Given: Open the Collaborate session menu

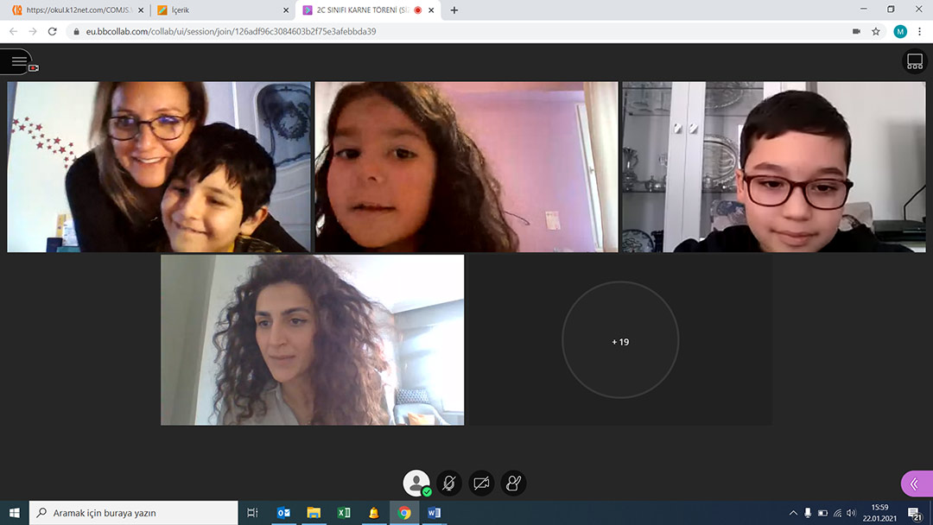Looking at the screenshot, I should [17, 61].
